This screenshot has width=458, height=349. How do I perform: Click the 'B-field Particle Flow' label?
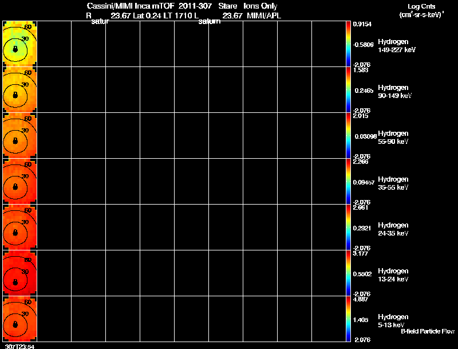(x=428, y=331)
